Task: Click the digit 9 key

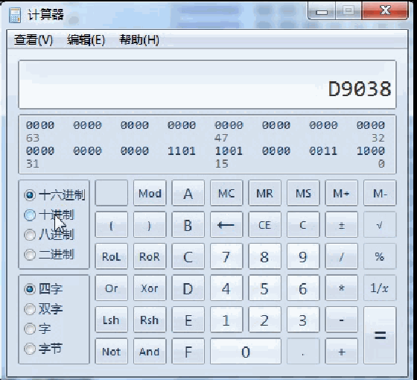Action: (303, 256)
